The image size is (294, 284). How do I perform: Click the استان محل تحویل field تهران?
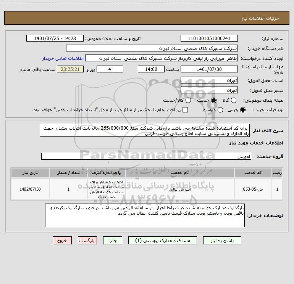point(209,80)
